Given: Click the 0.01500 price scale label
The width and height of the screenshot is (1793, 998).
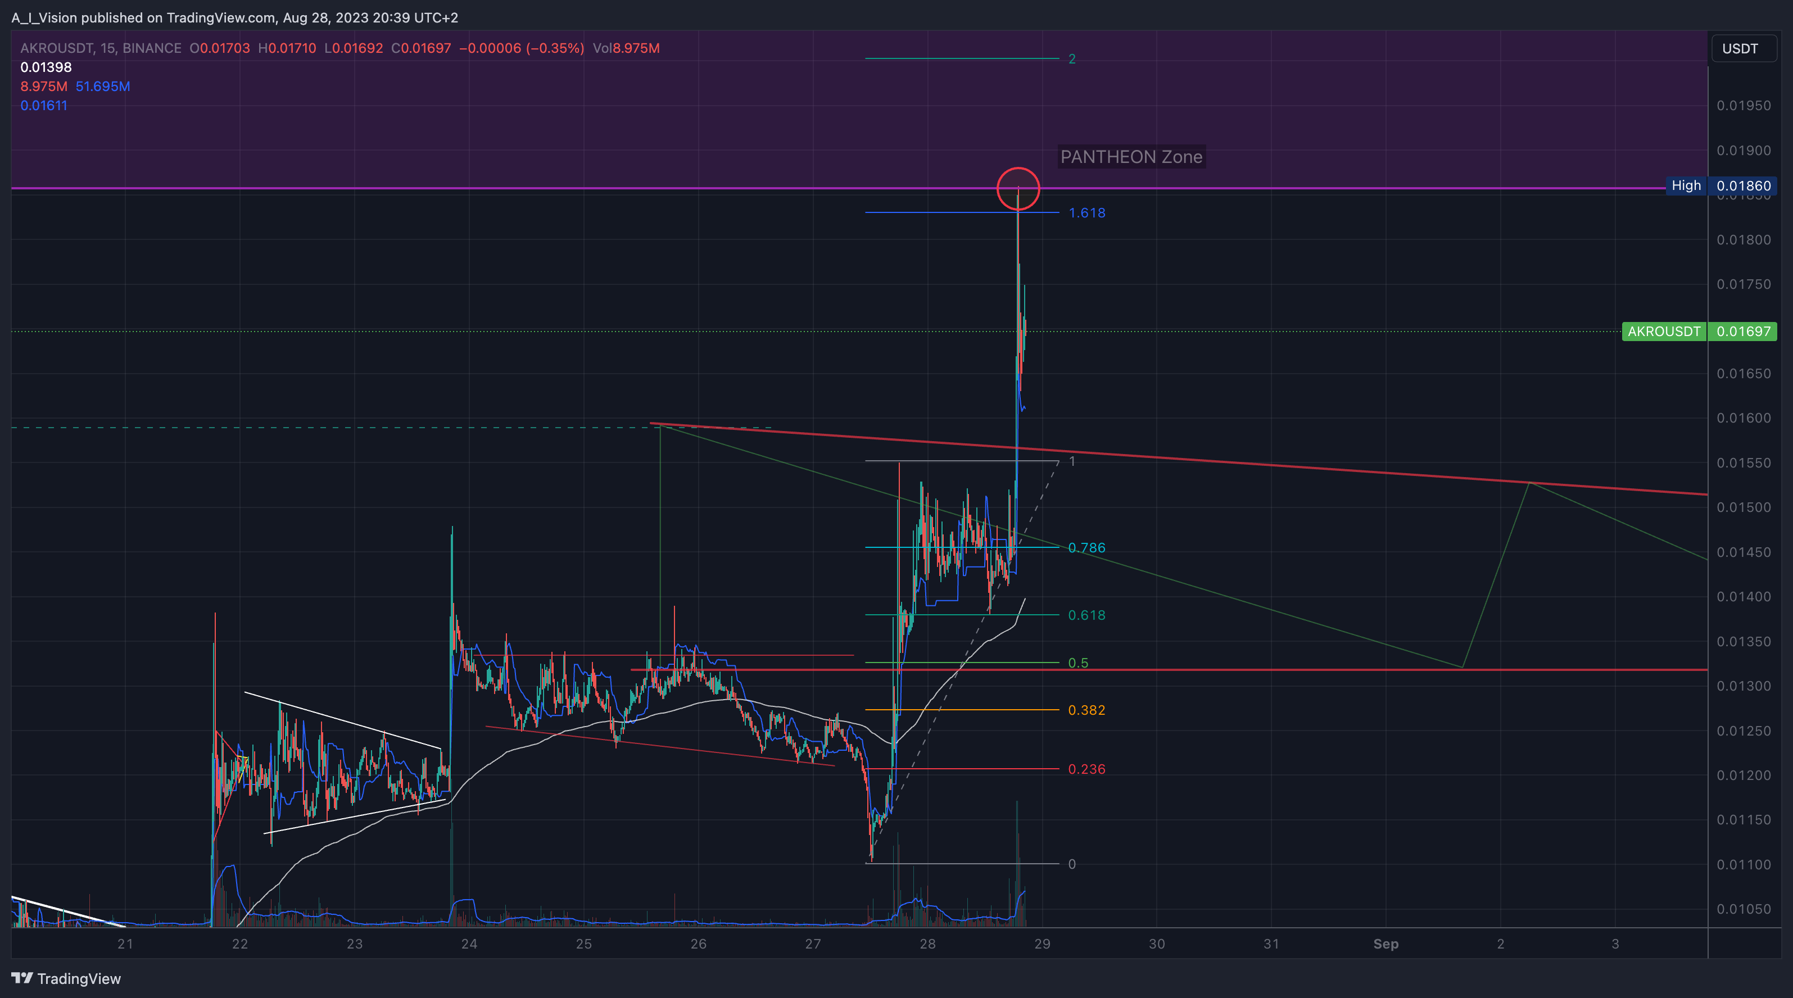Looking at the screenshot, I should tap(1744, 507).
